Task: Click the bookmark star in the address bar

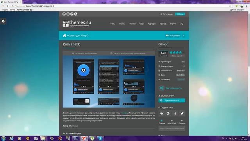Action: (230, 6)
